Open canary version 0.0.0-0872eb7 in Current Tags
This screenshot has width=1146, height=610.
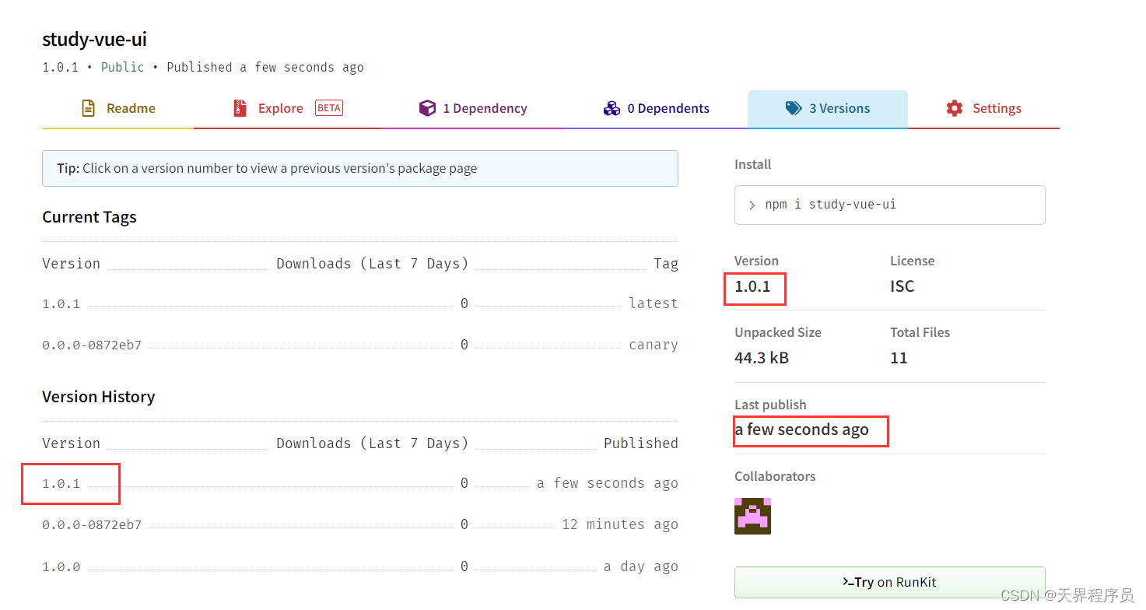pyautogui.click(x=92, y=345)
